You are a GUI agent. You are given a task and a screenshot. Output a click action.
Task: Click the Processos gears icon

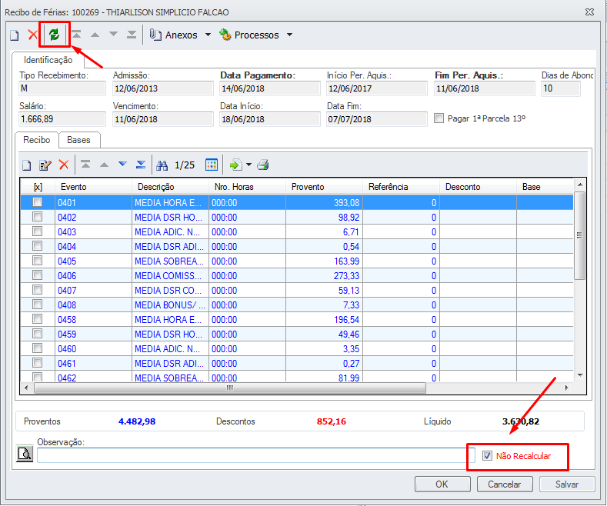pyautogui.click(x=225, y=35)
